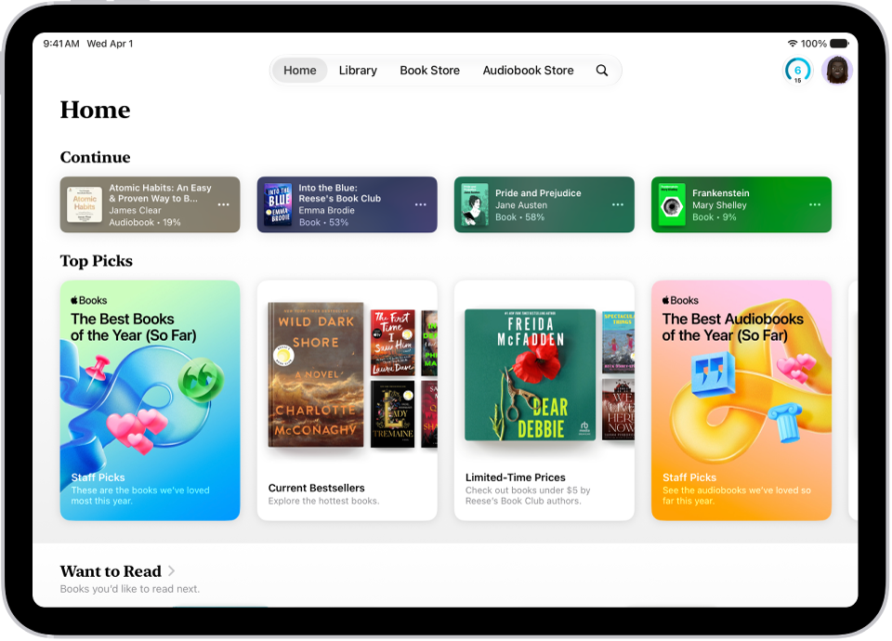Continue reading Frankenstein

coord(741,204)
